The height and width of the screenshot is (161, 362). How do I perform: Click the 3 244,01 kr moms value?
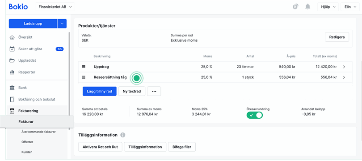click(201, 114)
